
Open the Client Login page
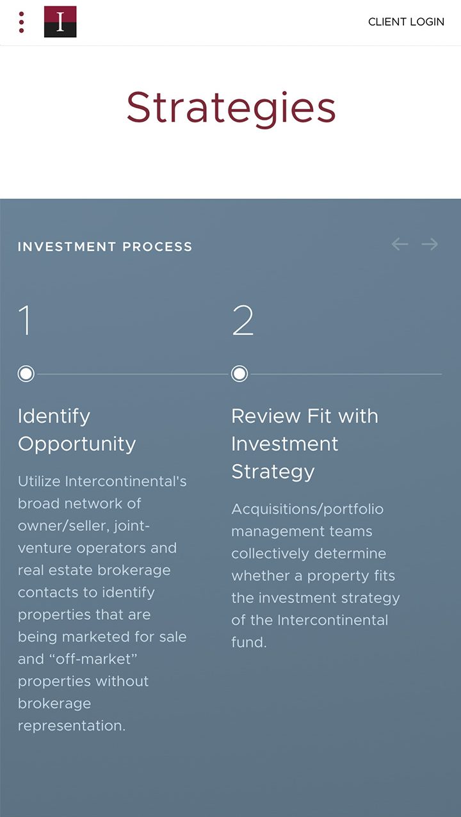(406, 22)
